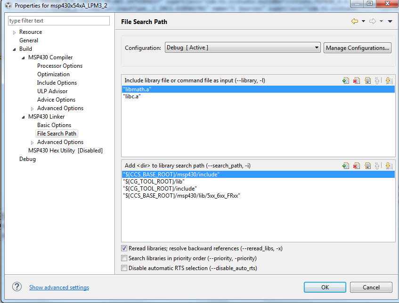399x303 pixels.
Task: Select File Search Path tree item
Action: tap(57, 134)
